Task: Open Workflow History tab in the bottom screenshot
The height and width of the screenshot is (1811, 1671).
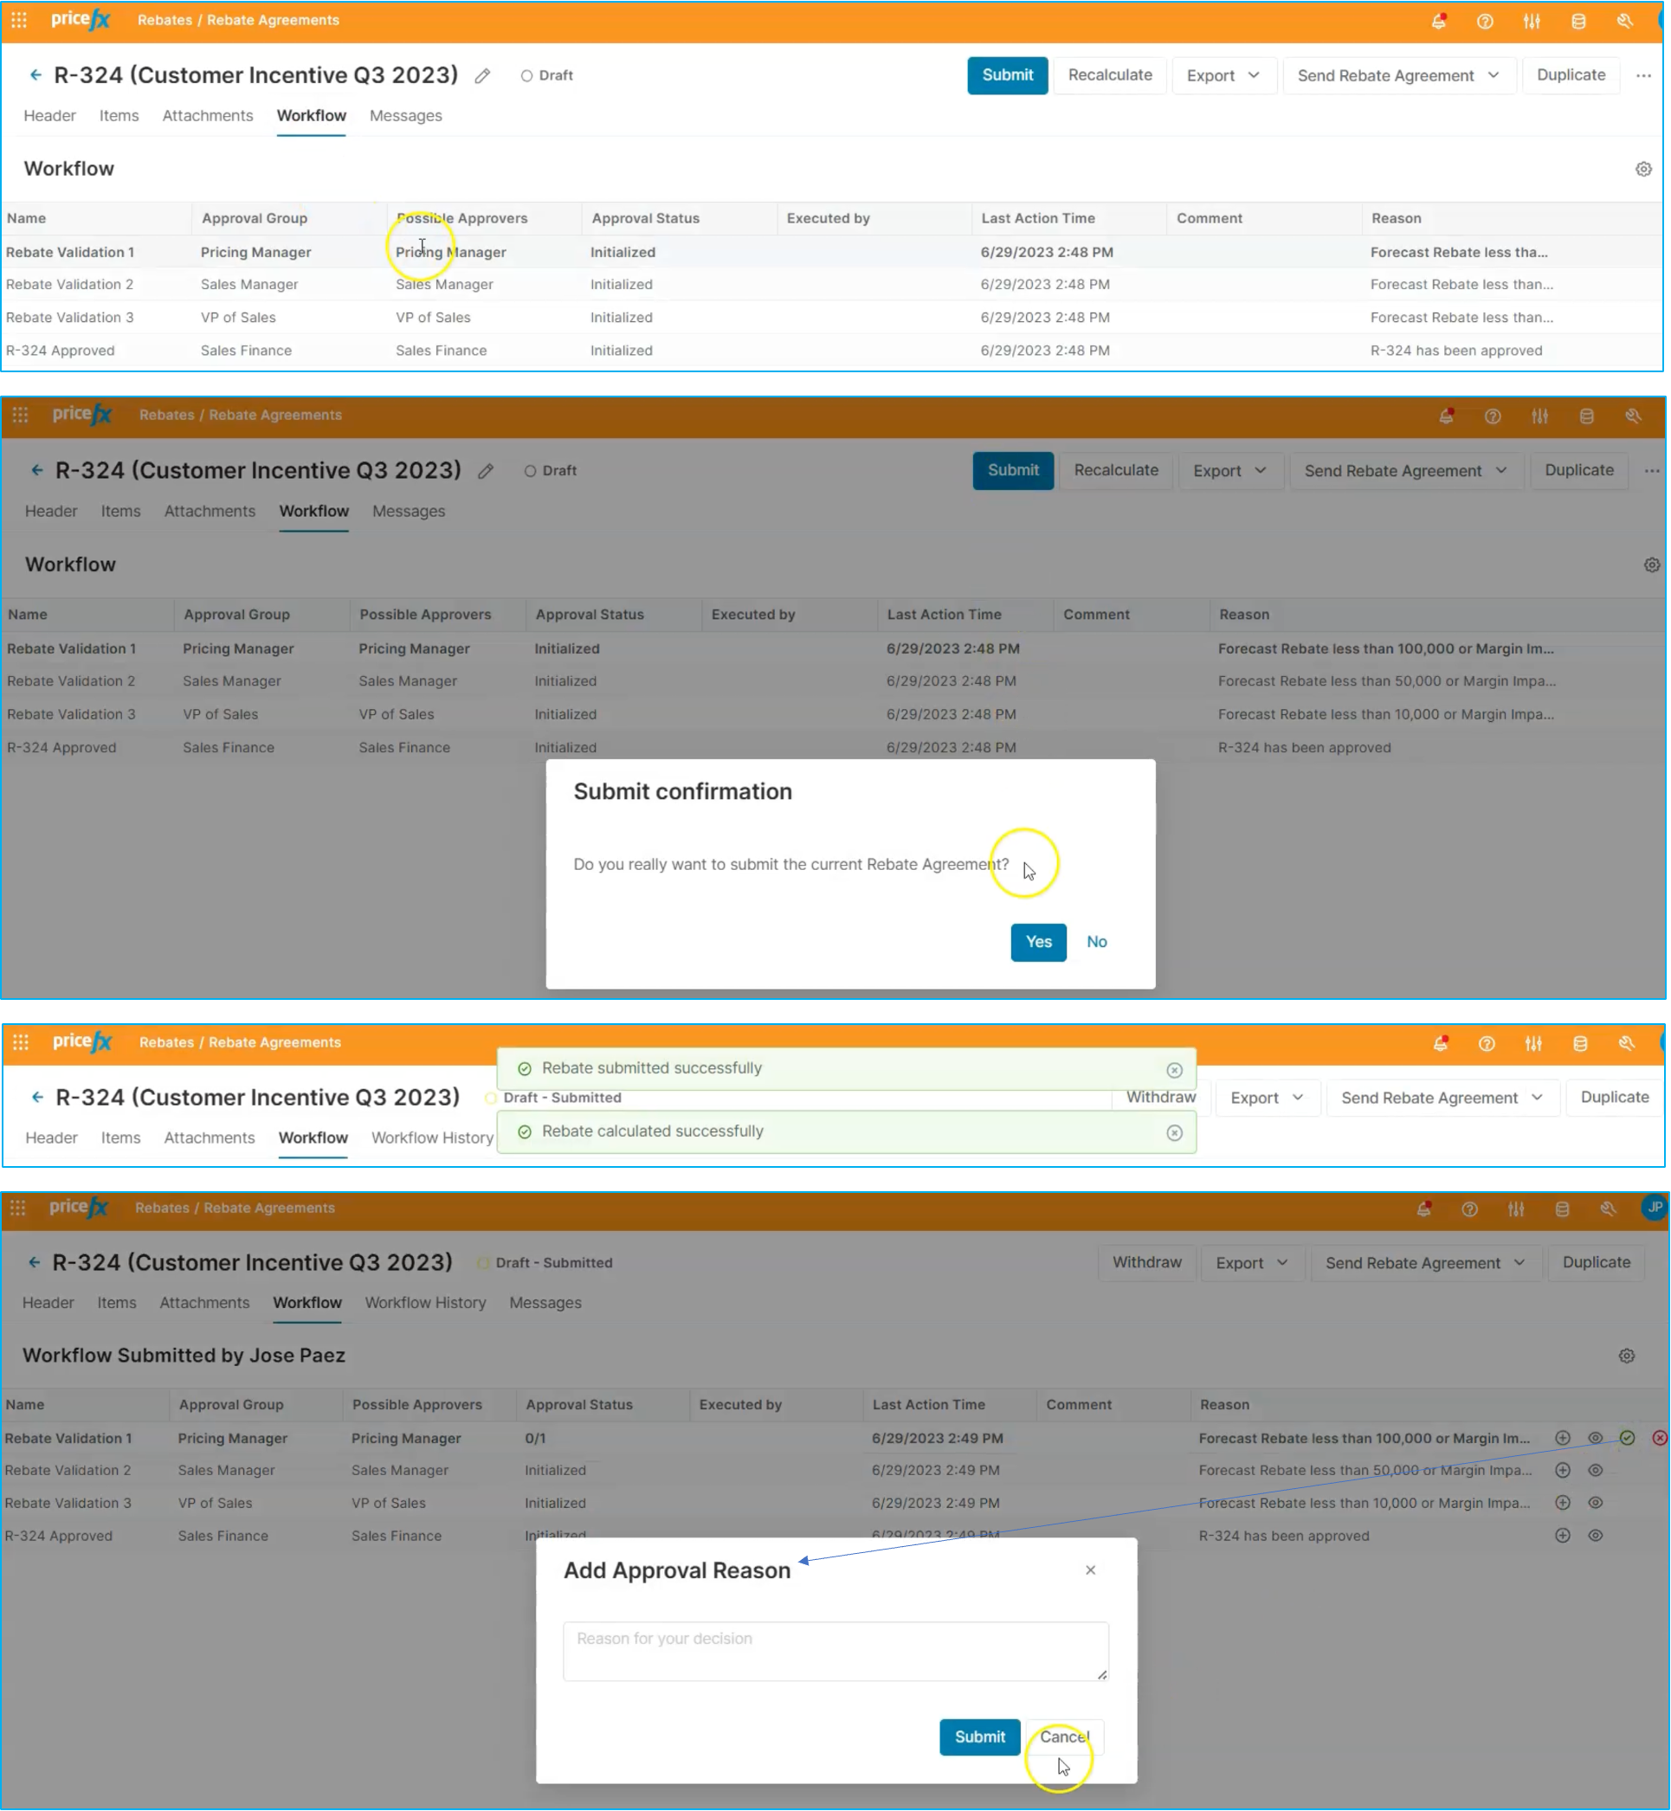Action: (x=426, y=1304)
